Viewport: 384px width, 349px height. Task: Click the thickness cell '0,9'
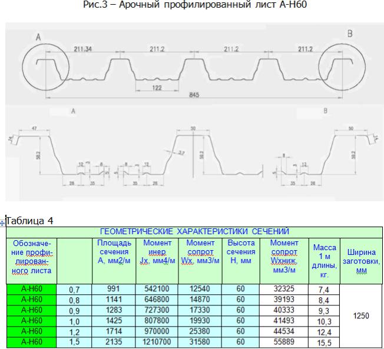pyautogui.click(x=74, y=311)
